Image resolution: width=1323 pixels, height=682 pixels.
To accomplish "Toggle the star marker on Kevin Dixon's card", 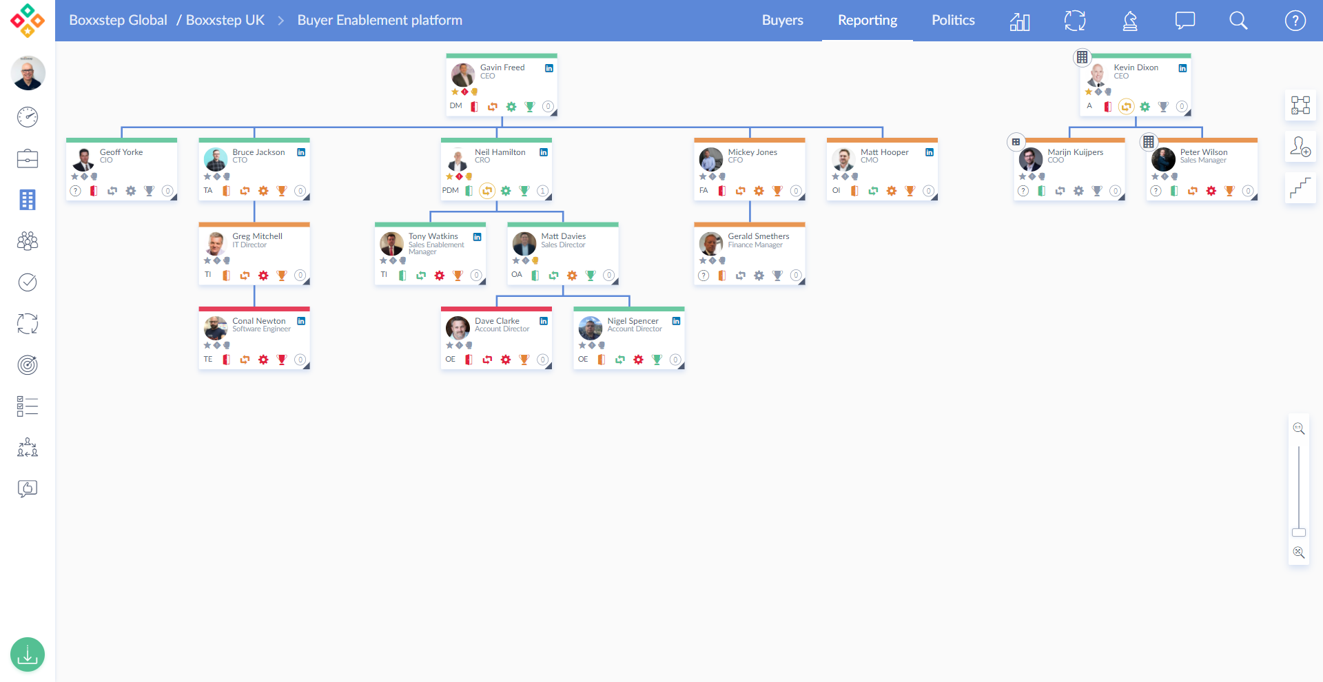I will pos(1089,92).
